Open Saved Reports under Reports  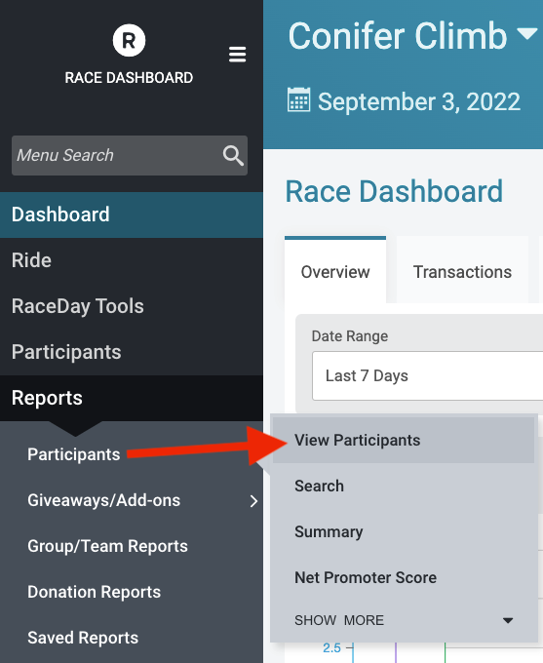[83, 638]
